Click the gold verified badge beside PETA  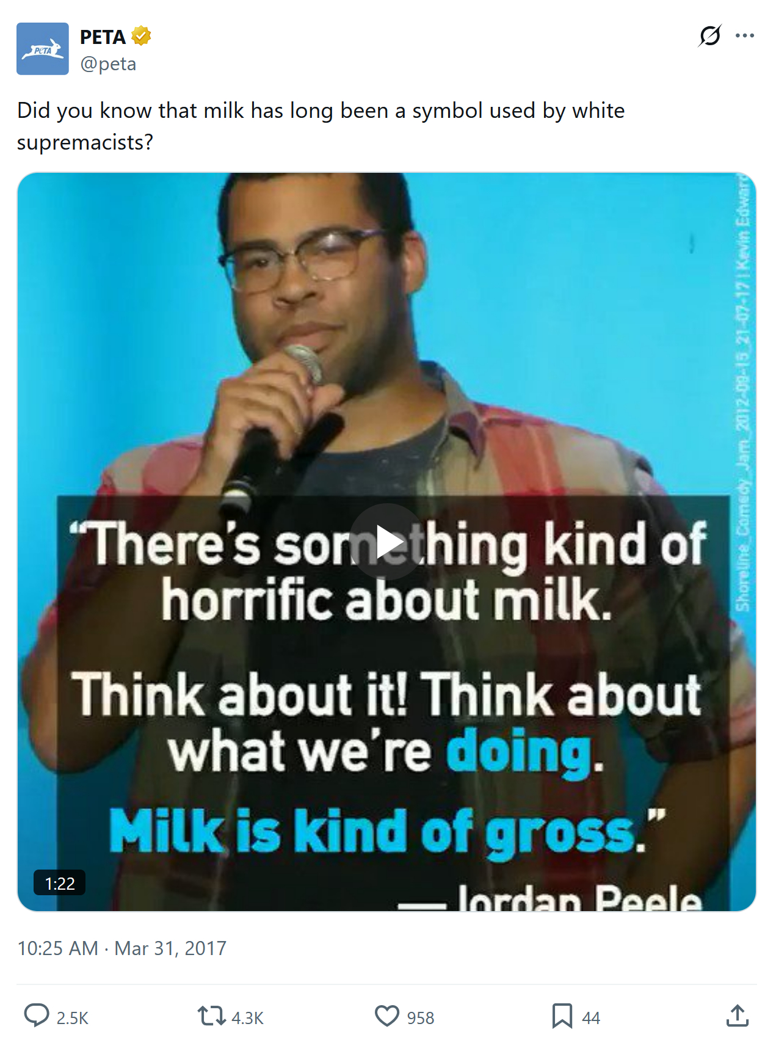click(141, 37)
